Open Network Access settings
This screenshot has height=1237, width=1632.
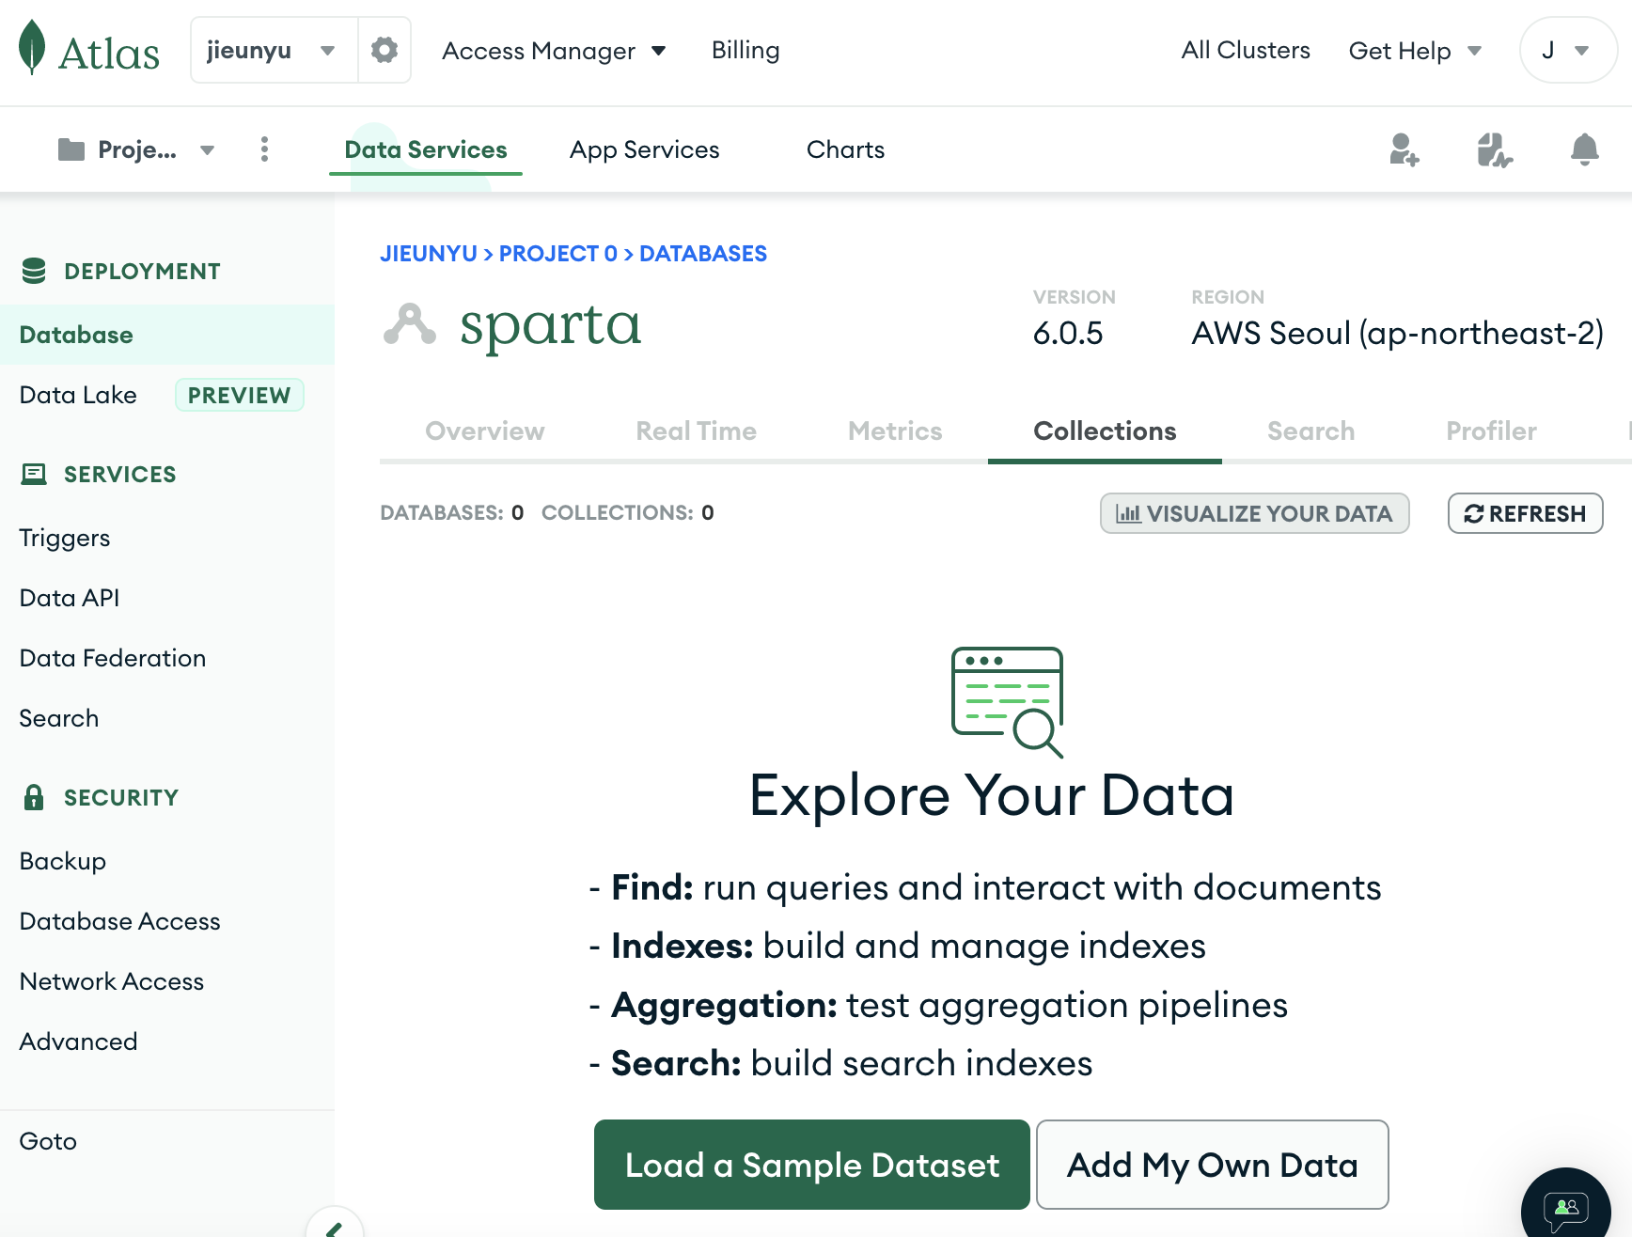tap(112, 981)
